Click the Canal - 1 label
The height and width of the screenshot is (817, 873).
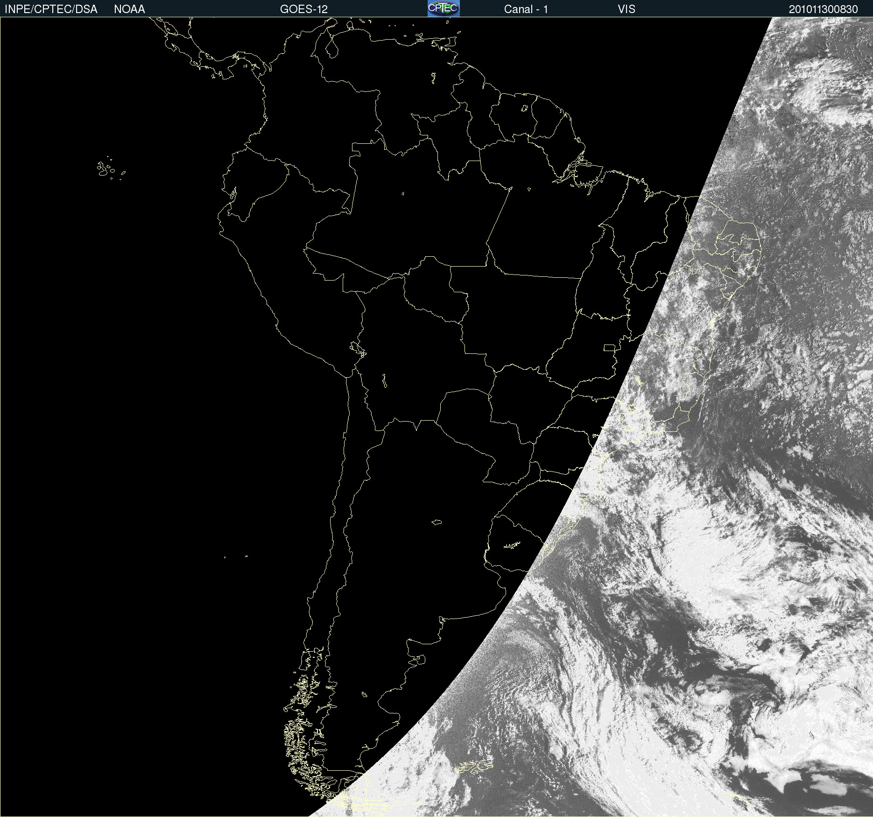click(x=526, y=9)
